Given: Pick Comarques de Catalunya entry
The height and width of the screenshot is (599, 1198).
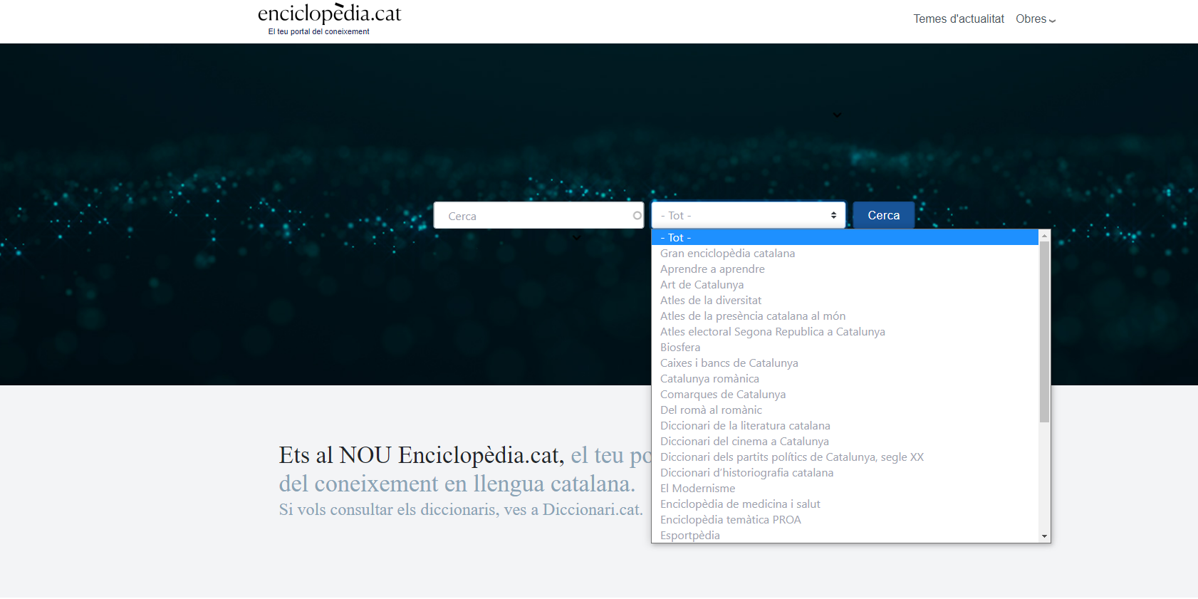Looking at the screenshot, I should 722,395.
